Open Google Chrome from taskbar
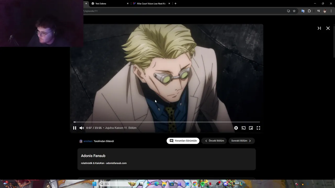 point(195,184)
